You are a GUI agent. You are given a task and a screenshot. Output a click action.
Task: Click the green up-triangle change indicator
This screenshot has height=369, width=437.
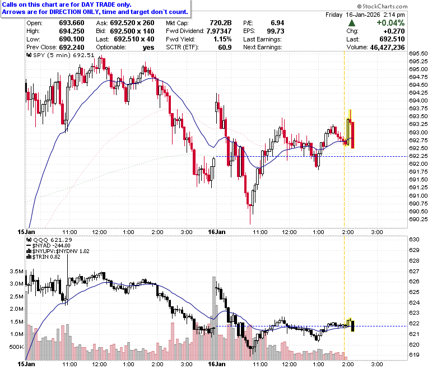tap(352, 23)
